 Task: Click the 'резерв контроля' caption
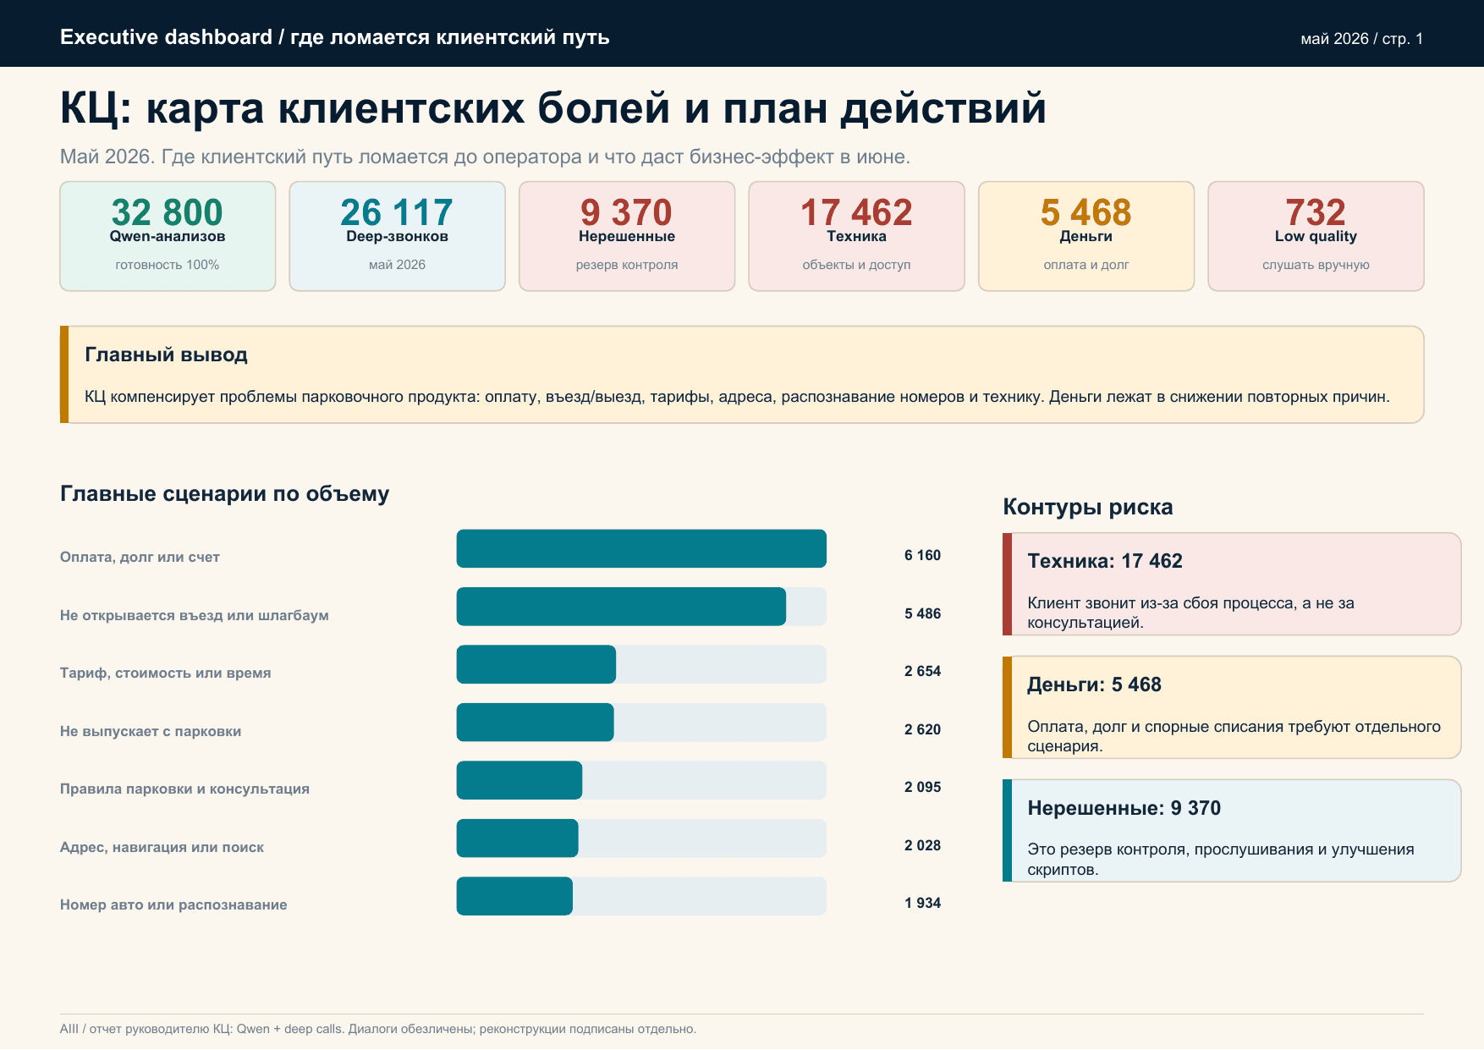(x=627, y=265)
